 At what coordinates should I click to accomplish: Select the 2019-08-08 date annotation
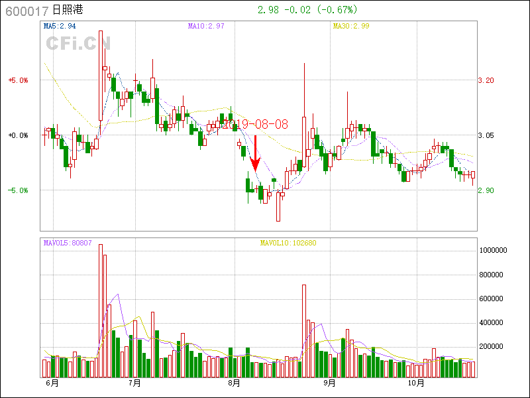pos(254,124)
